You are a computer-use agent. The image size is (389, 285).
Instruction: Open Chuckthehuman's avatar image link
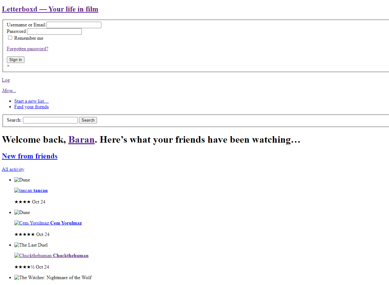tap(33, 256)
